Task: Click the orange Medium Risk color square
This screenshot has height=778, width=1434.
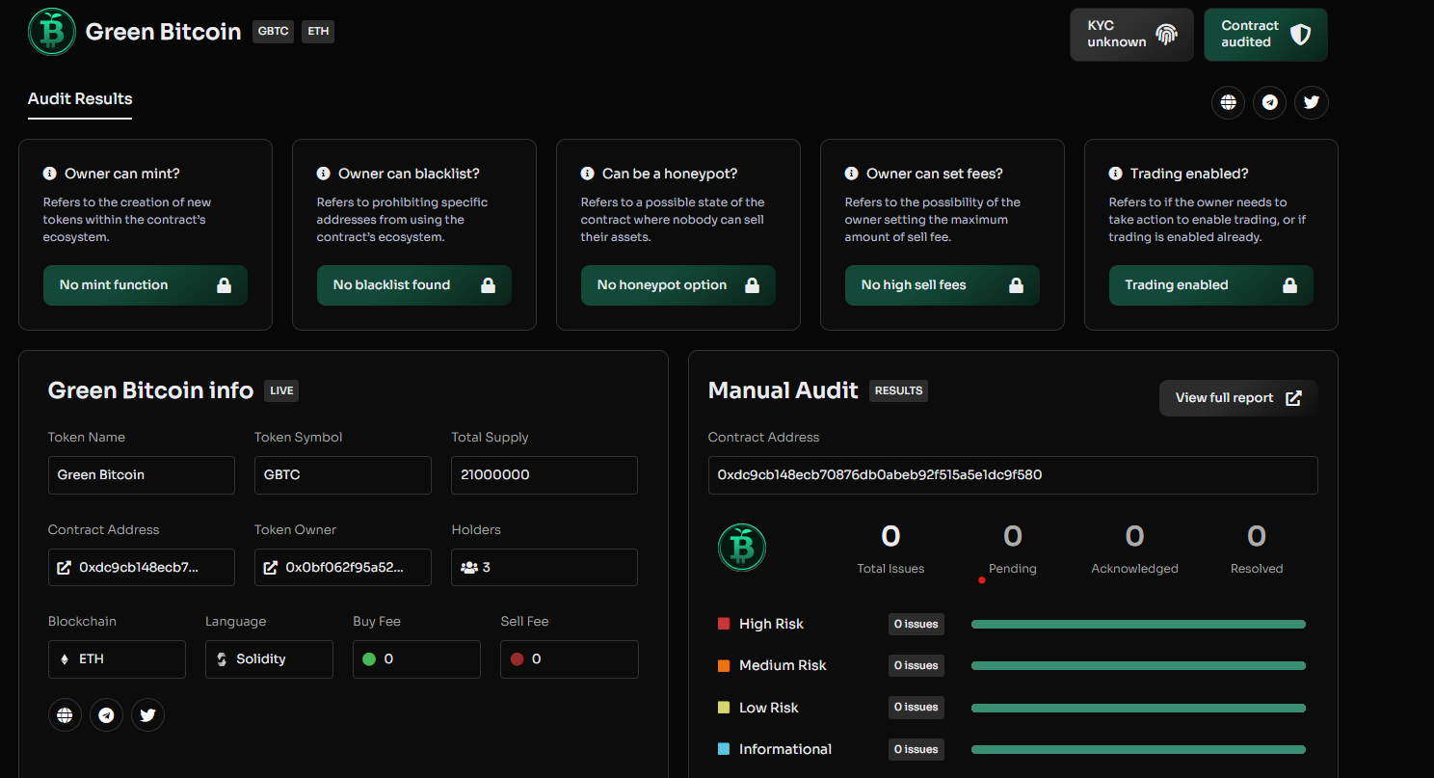Action: click(724, 665)
